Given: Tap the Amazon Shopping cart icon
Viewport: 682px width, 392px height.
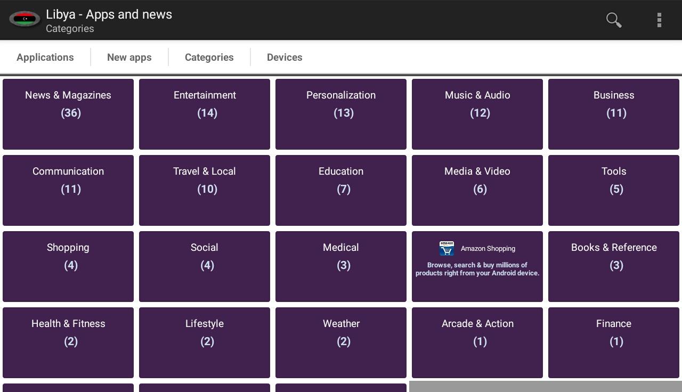Looking at the screenshot, I should click(x=446, y=248).
